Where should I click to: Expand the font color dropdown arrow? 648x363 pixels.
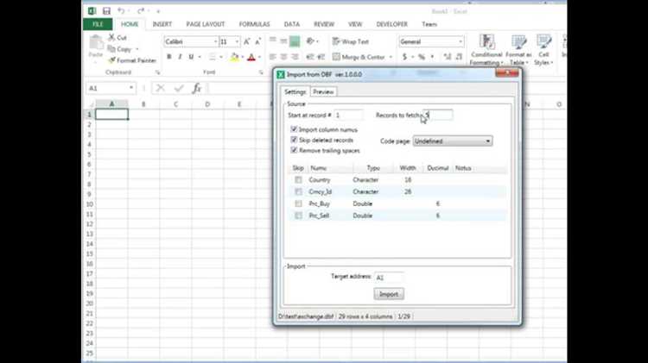[259, 57]
